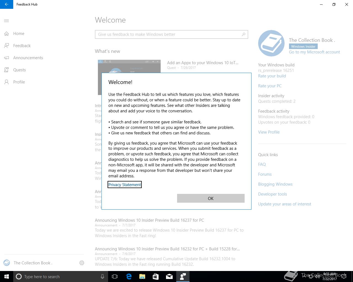The width and height of the screenshot is (353, 282).
Task: Click the network tray icon
Action: click(311, 276)
